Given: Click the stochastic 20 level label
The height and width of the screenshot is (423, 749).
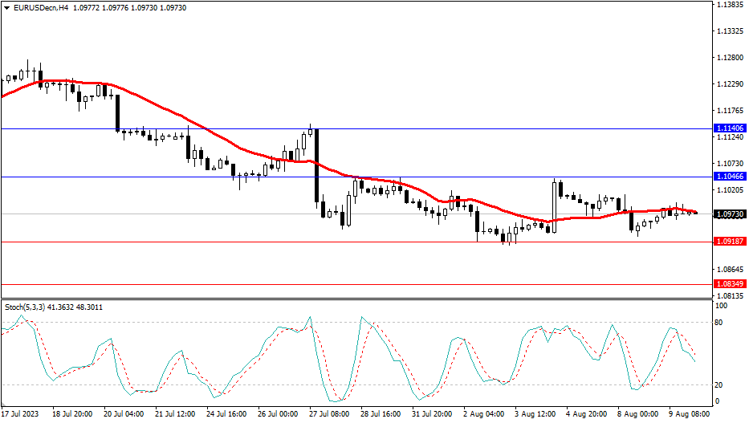Looking at the screenshot, I should 720,384.
